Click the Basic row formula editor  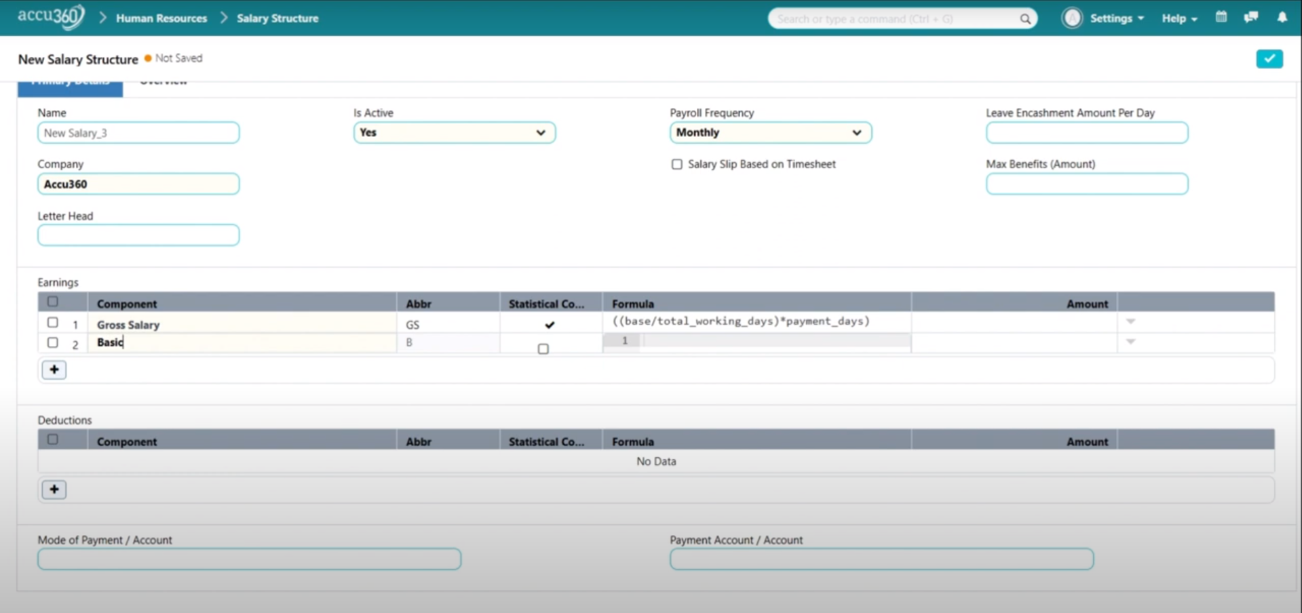(x=757, y=341)
